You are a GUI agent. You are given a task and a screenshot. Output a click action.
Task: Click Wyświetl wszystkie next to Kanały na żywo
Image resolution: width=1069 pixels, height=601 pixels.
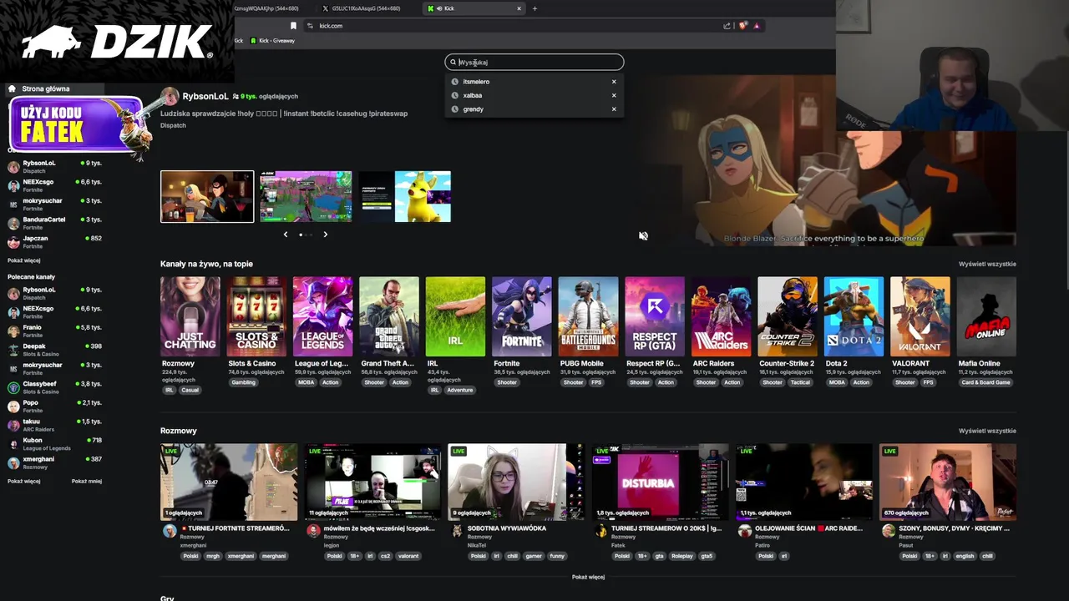click(x=987, y=264)
